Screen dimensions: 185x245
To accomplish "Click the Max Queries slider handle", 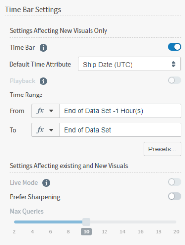I will click(86, 222).
